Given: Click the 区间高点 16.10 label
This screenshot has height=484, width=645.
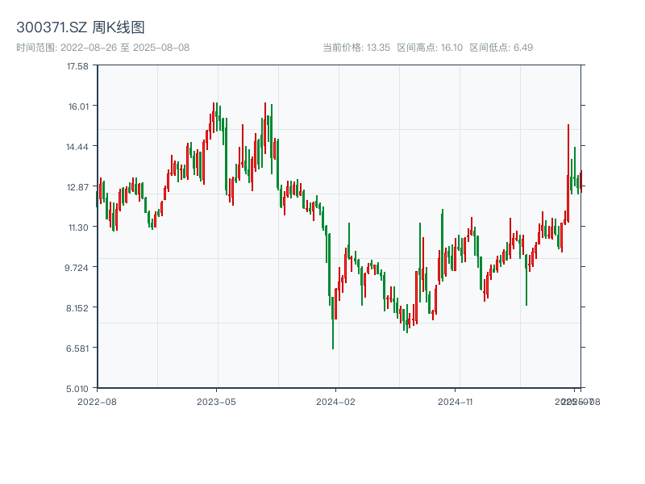Looking at the screenshot, I should click(x=430, y=48).
